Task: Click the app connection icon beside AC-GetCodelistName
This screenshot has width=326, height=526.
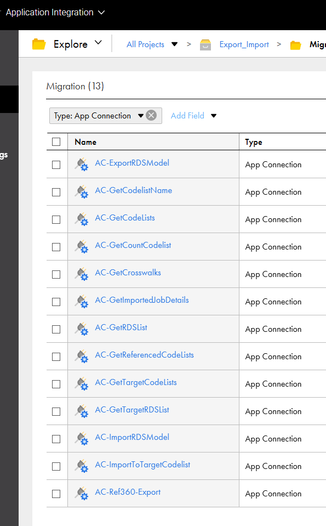Action: pos(82,192)
